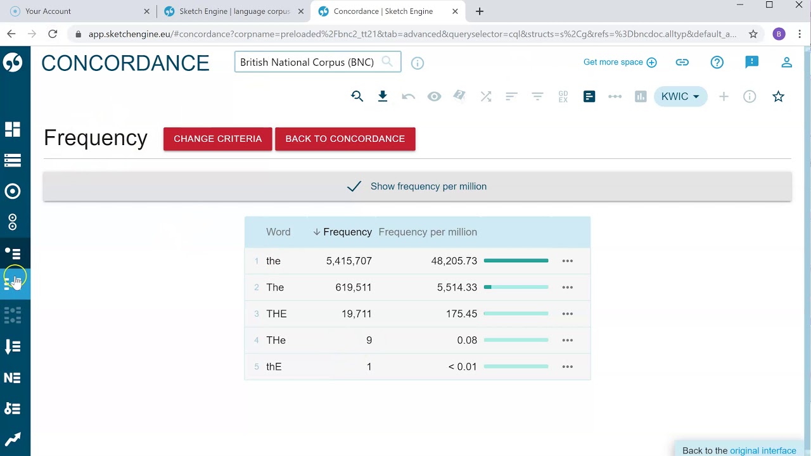Click the random sample dice icon
This screenshot has height=456, width=811.
click(460, 96)
